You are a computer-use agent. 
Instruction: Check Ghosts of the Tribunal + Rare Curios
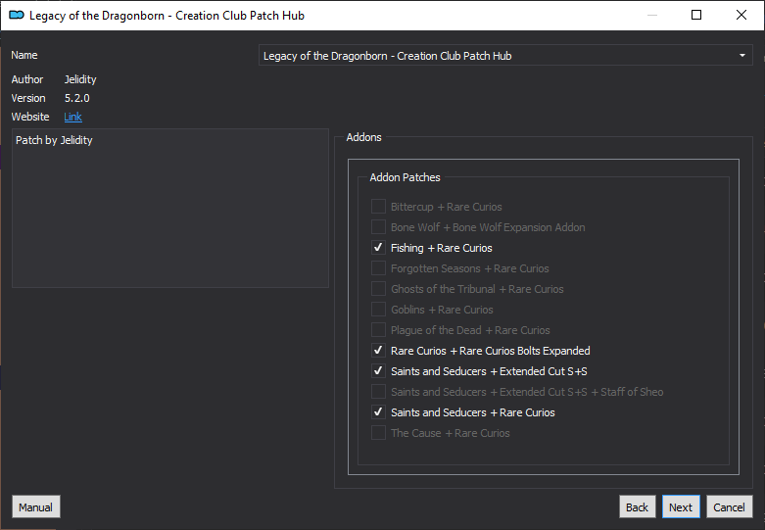(x=378, y=289)
